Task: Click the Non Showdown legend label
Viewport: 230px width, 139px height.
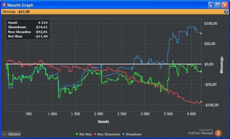Action: pos(109,134)
